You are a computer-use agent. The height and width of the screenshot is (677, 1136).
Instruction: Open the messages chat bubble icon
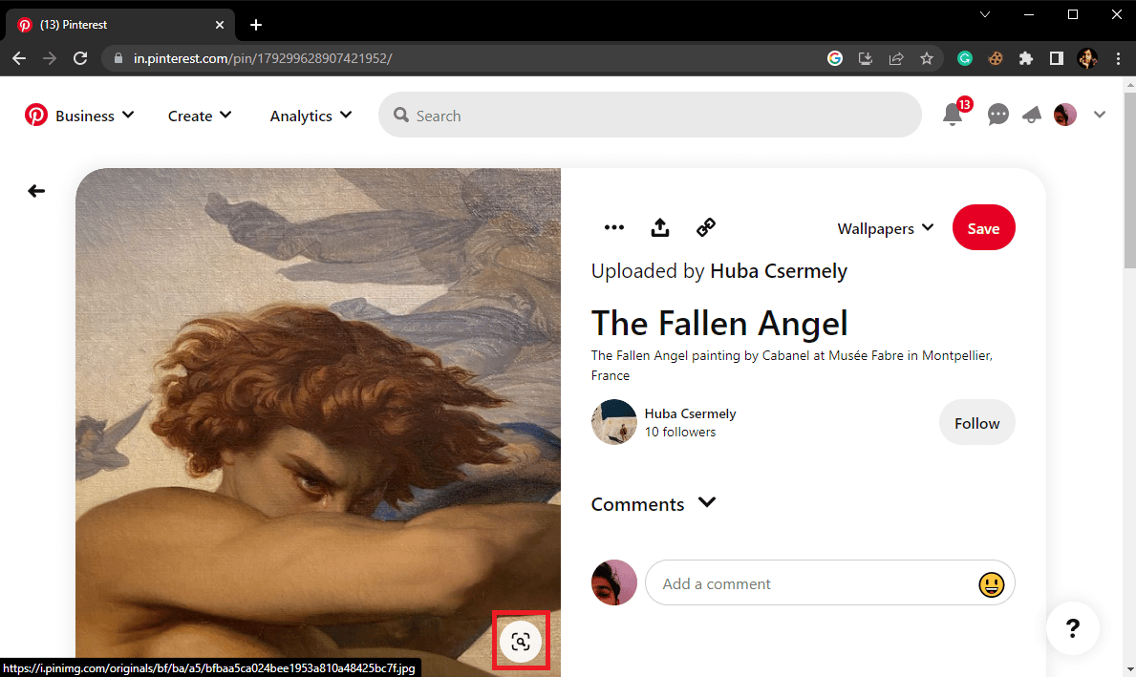(997, 116)
